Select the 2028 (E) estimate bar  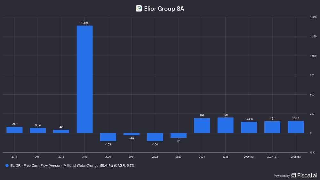pyautogui.click(x=296, y=127)
